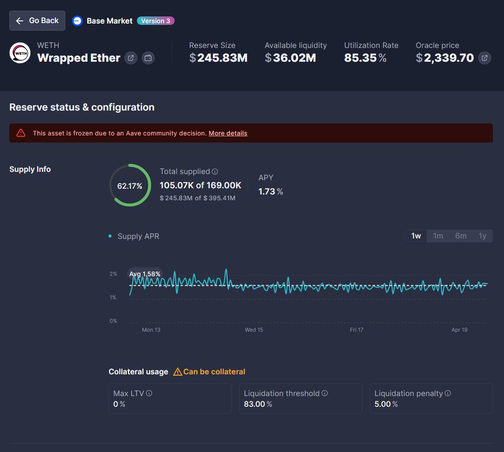Click the red warning triangle in frozen banner

click(x=21, y=133)
